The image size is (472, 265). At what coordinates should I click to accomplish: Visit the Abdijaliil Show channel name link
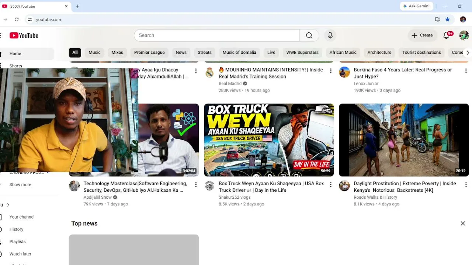[x=98, y=197]
